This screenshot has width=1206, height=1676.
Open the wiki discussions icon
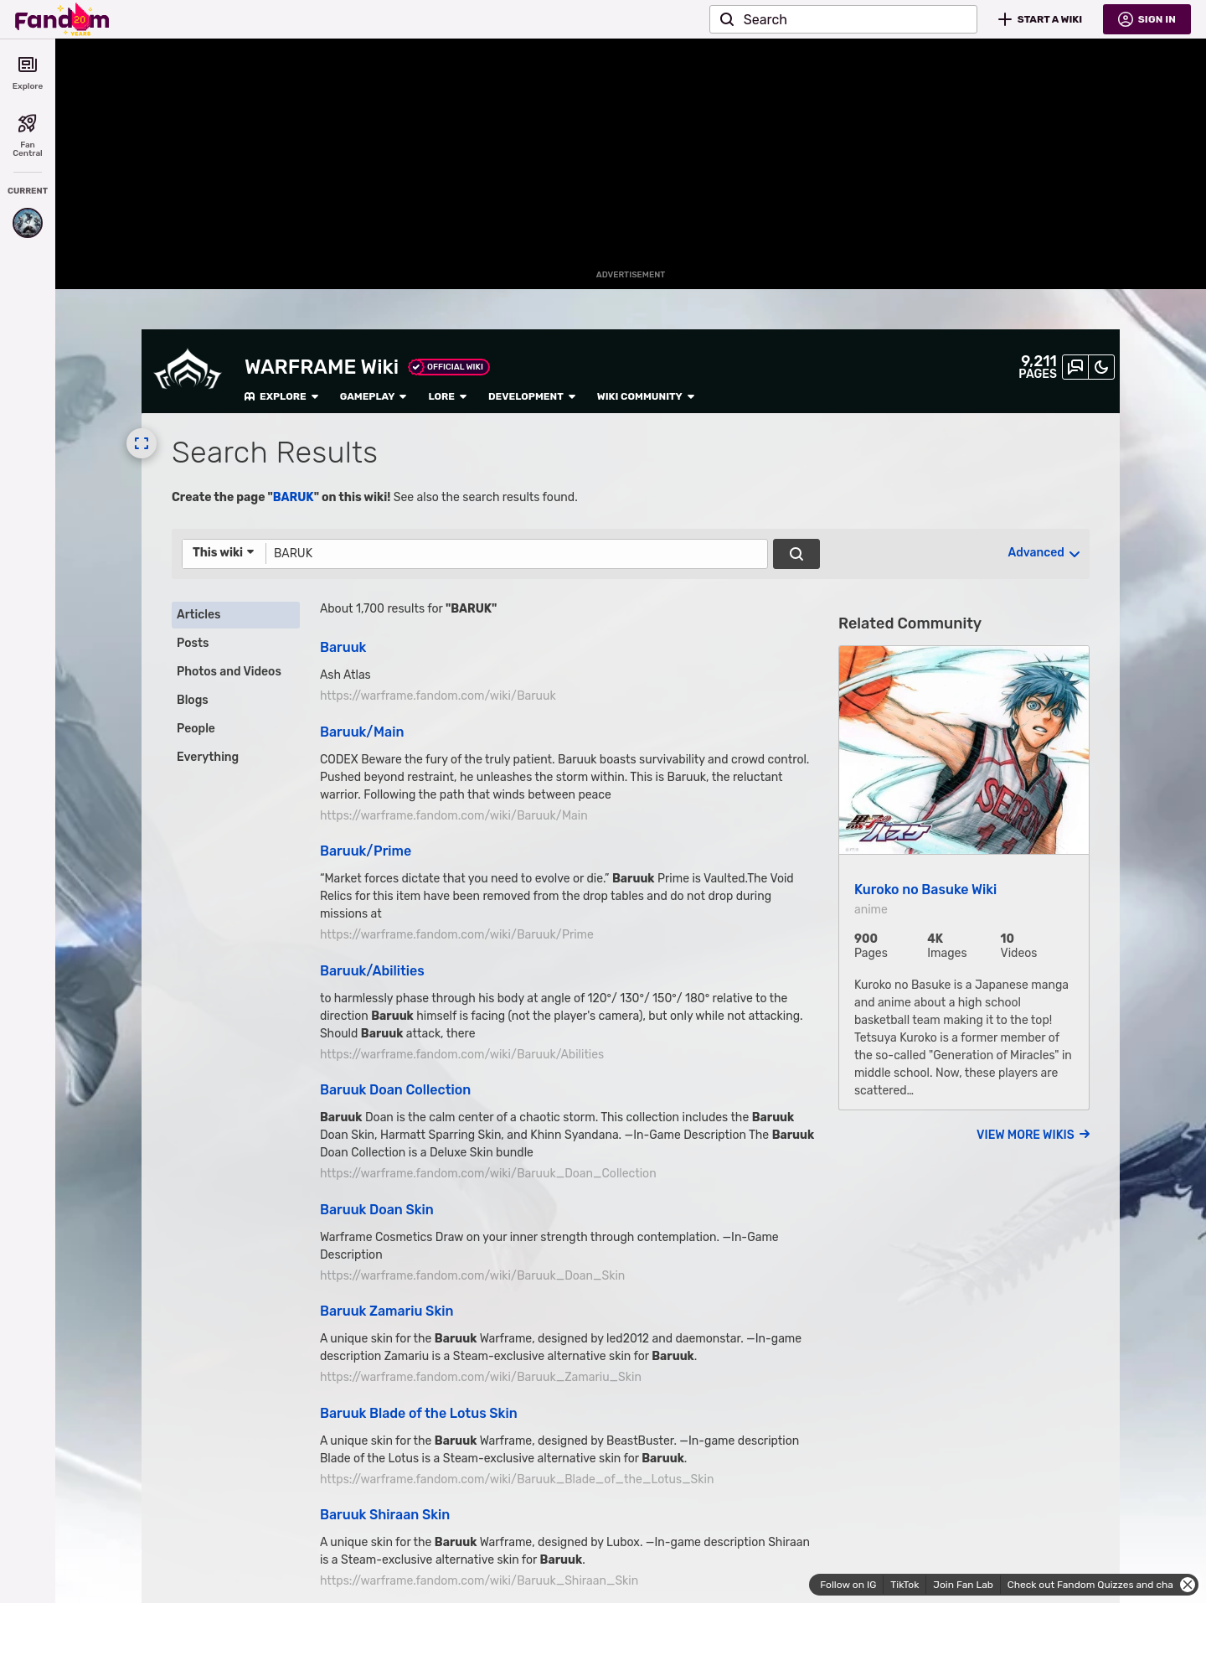pos(1075,367)
